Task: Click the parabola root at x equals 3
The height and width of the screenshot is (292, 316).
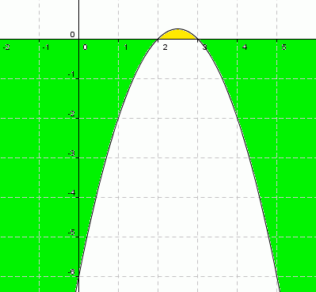Action: click(198, 40)
